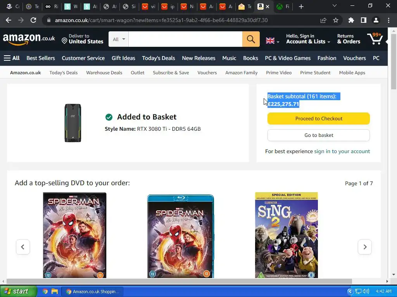Open Spider-Man No Way Home Blu-ray cover

click(181, 236)
